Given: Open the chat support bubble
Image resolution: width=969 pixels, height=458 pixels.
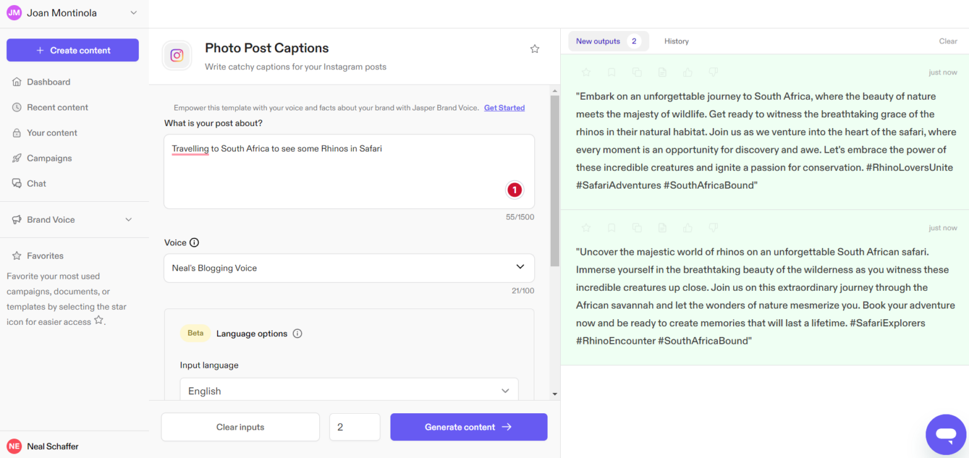Looking at the screenshot, I should [x=946, y=434].
